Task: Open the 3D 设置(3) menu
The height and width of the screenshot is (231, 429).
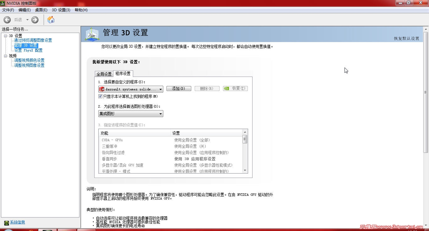Action: (x=61, y=10)
